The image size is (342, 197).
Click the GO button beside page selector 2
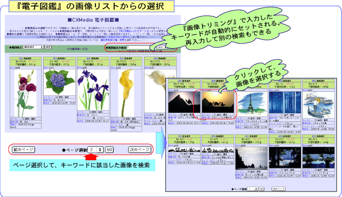pos(109,150)
